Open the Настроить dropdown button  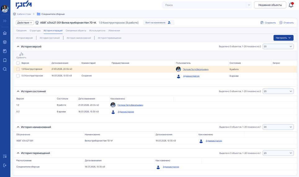click(283, 38)
